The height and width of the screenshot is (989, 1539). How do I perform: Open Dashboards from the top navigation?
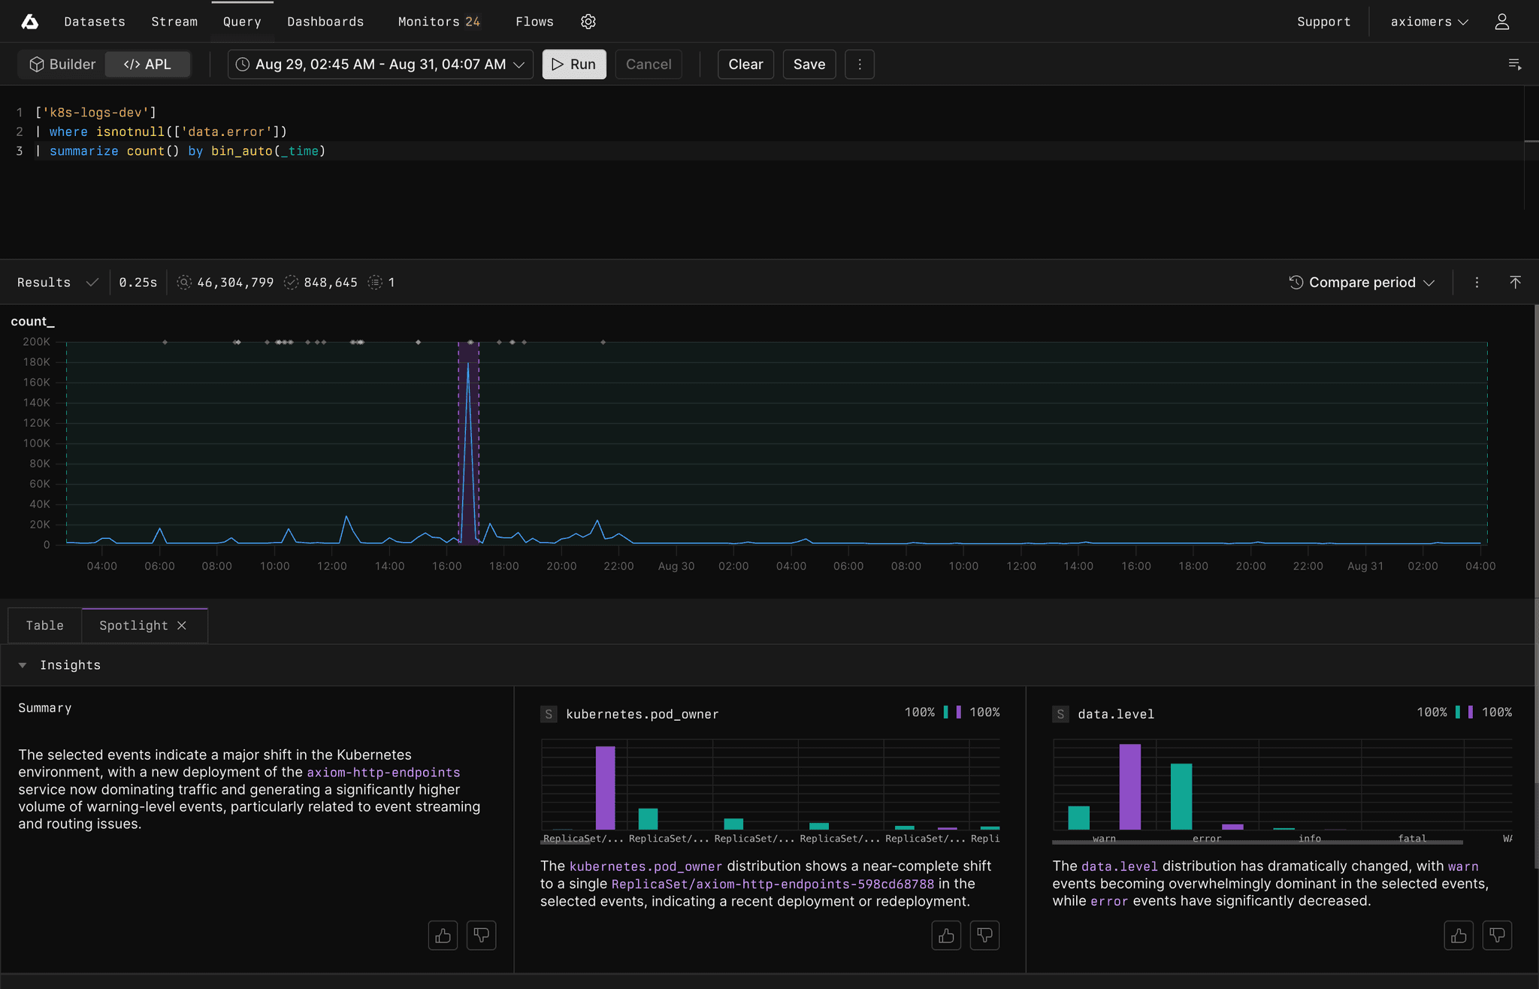(325, 21)
